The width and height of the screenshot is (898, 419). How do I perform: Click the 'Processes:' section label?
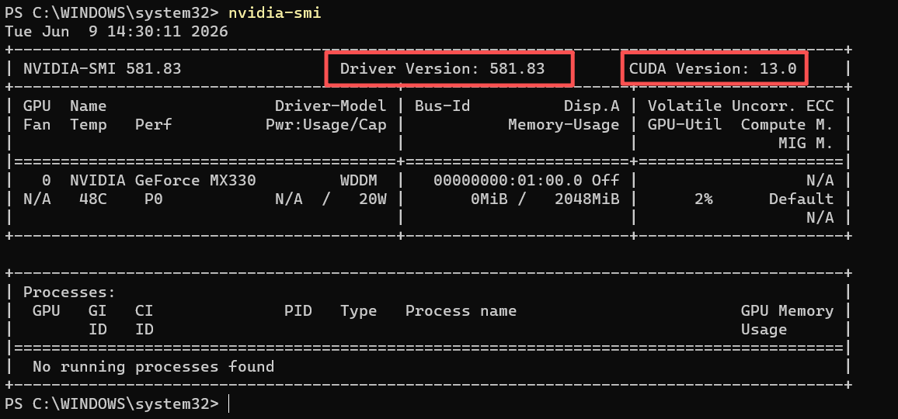[x=69, y=293]
